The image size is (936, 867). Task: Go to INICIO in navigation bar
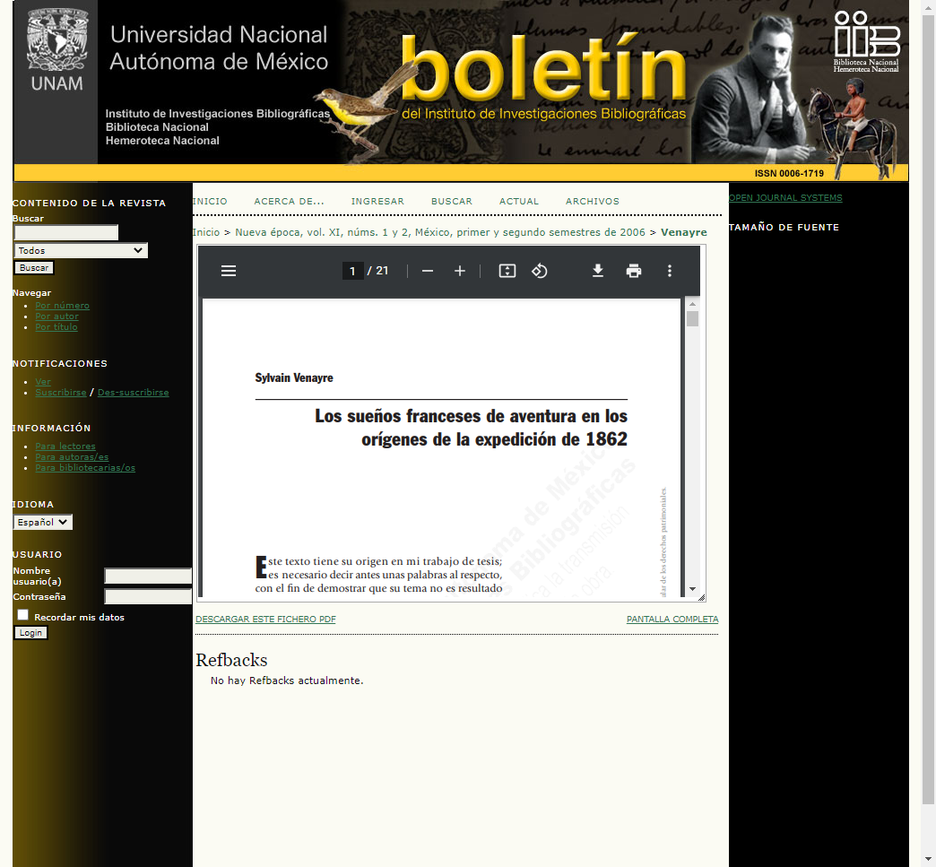pyautogui.click(x=210, y=201)
